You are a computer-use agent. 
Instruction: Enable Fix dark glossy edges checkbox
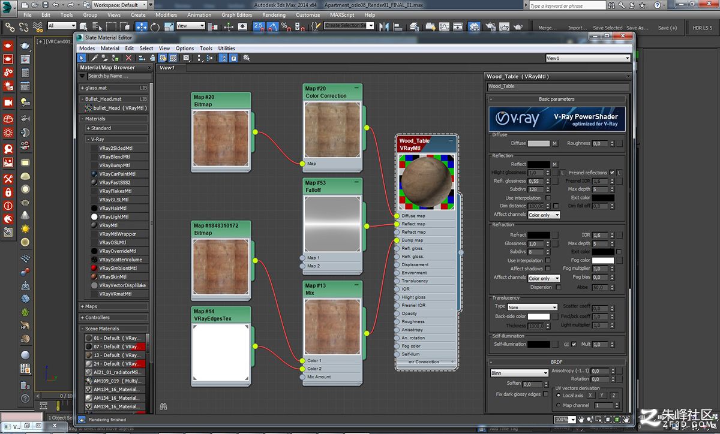click(x=545, y=394)
